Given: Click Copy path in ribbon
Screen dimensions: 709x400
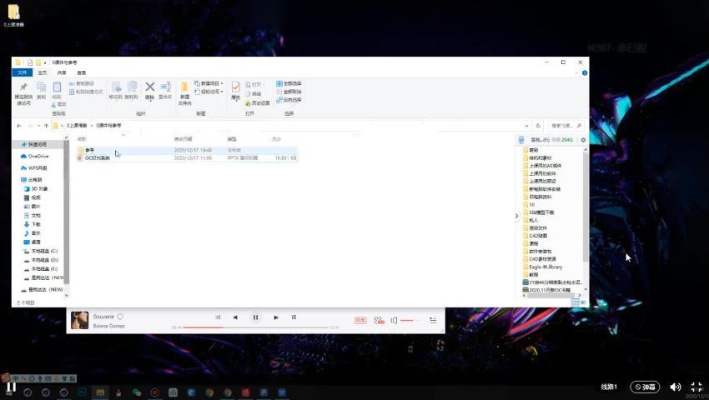Looking at the screenshot, I should point(82,83).
